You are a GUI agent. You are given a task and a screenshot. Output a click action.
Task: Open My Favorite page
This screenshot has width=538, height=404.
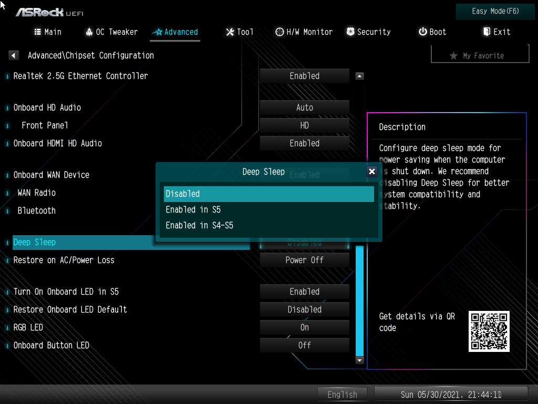point(480,55)
